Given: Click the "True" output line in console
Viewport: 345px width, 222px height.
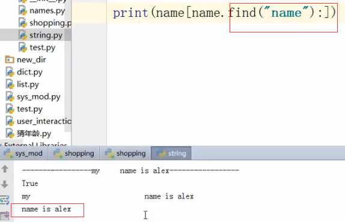Looking at the screenshot, I should pos(30,183).
